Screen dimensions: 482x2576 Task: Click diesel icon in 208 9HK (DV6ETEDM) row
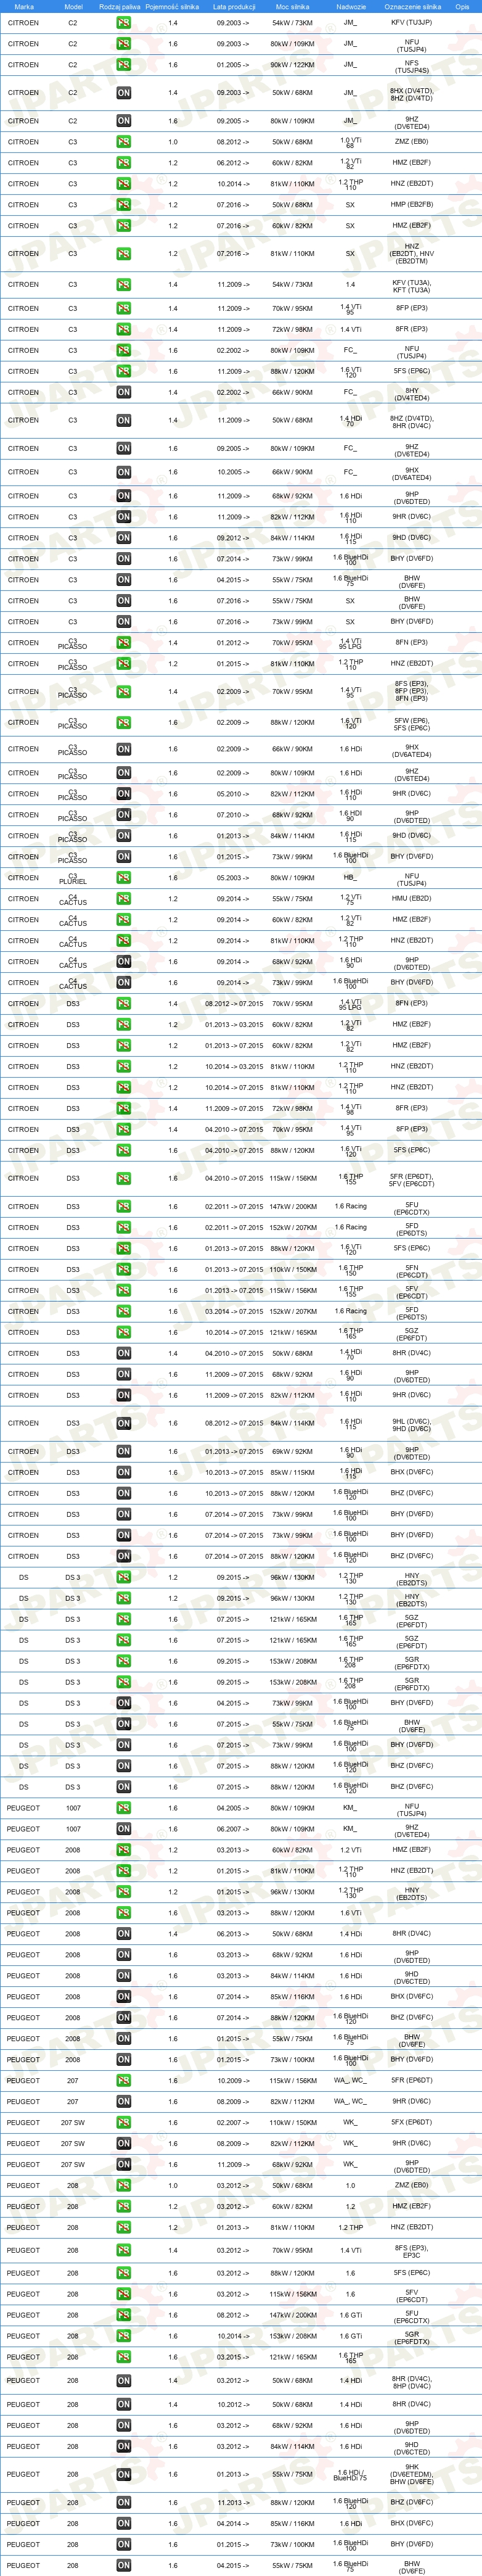pyautogui.click(x=123, y=2475)
